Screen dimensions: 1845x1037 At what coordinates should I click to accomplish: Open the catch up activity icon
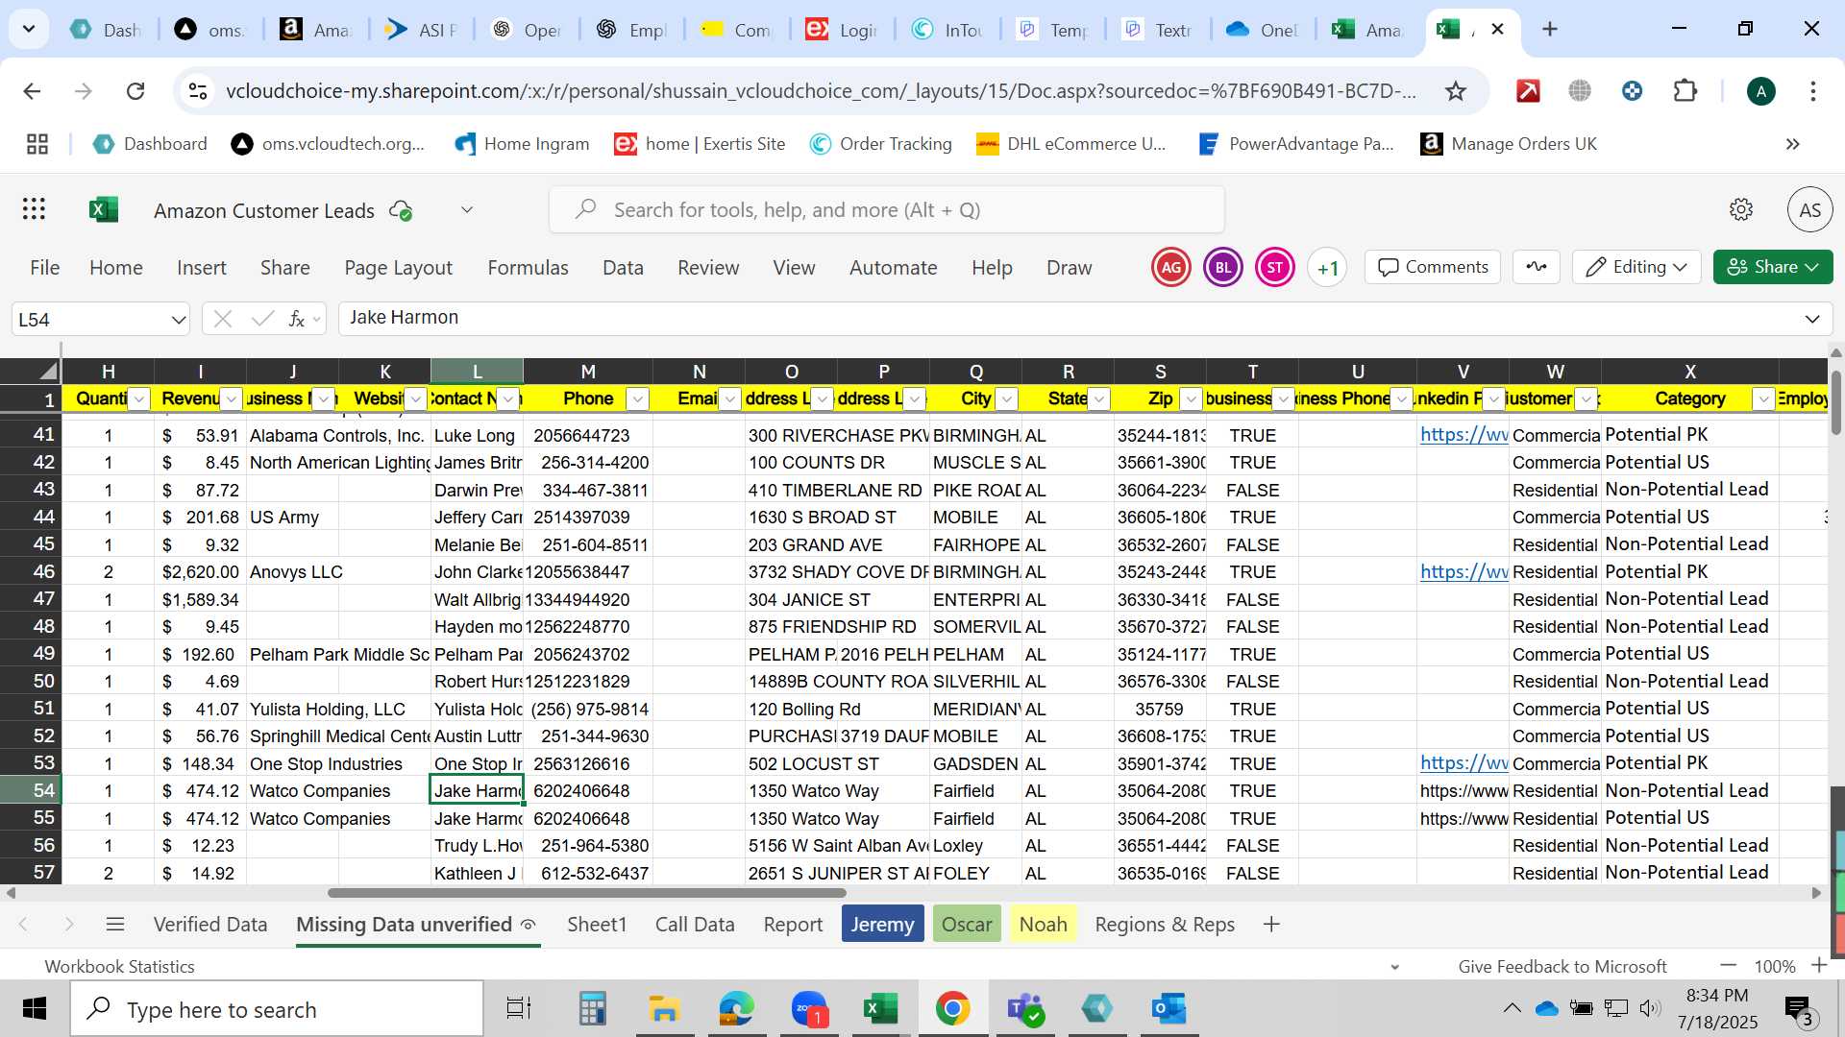[1536, 267]
